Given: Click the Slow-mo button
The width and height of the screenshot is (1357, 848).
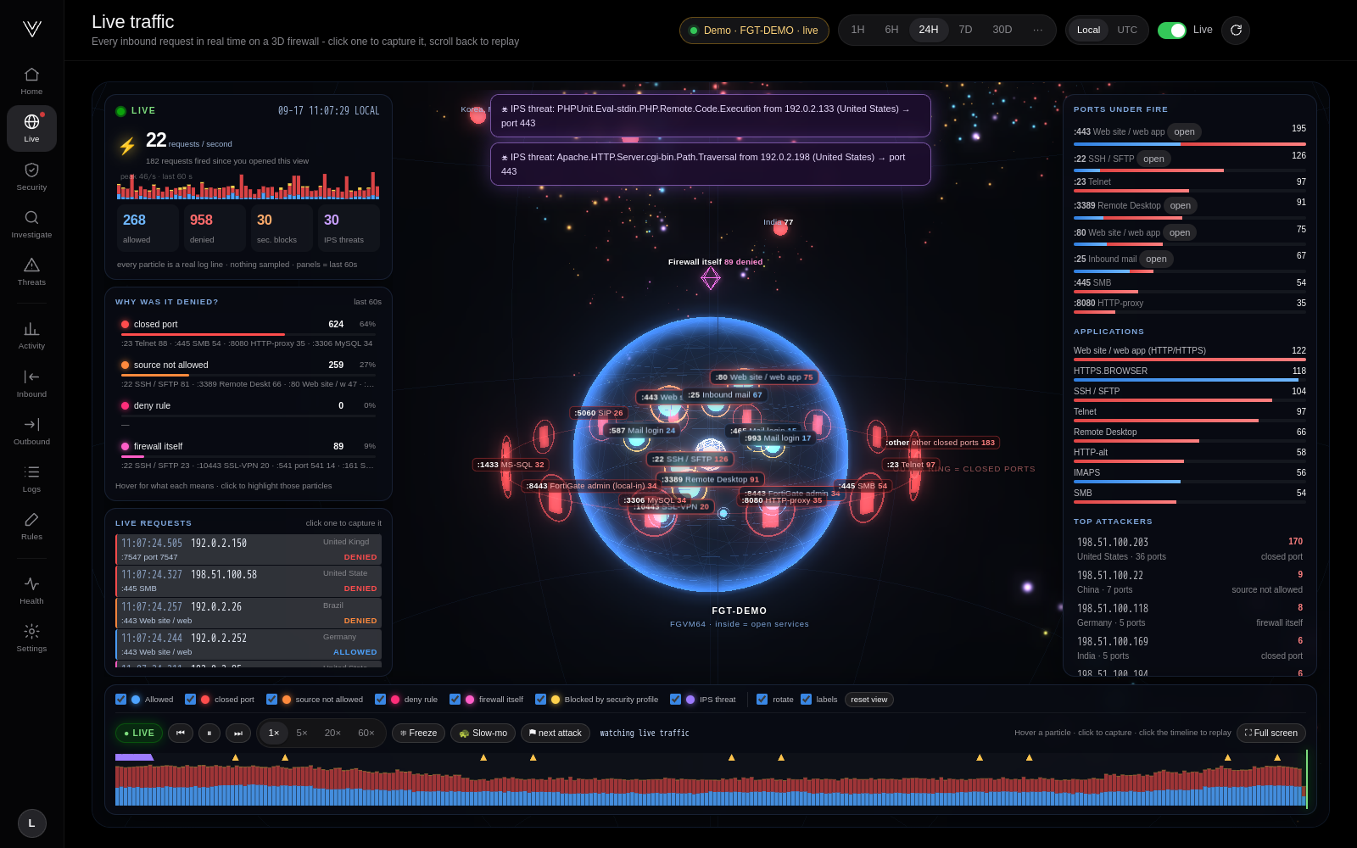Looking at the screenshot, I should pyautogui.click(x=483, y=733).
